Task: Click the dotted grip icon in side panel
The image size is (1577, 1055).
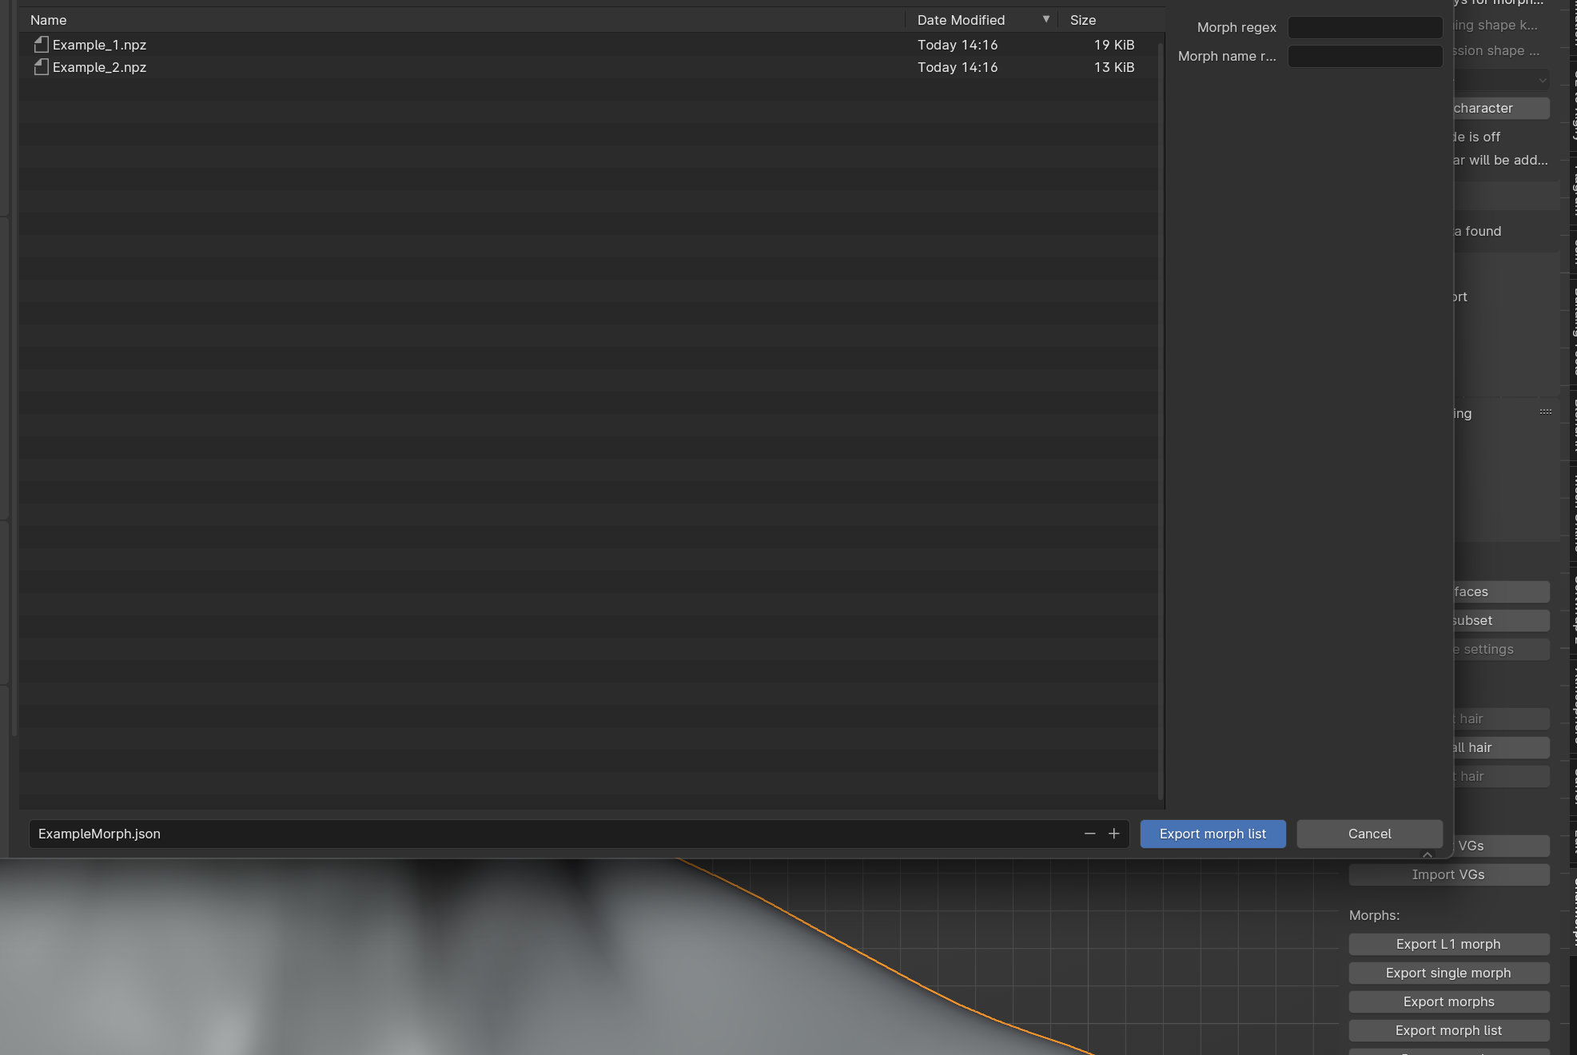Action: (1546, 412)
